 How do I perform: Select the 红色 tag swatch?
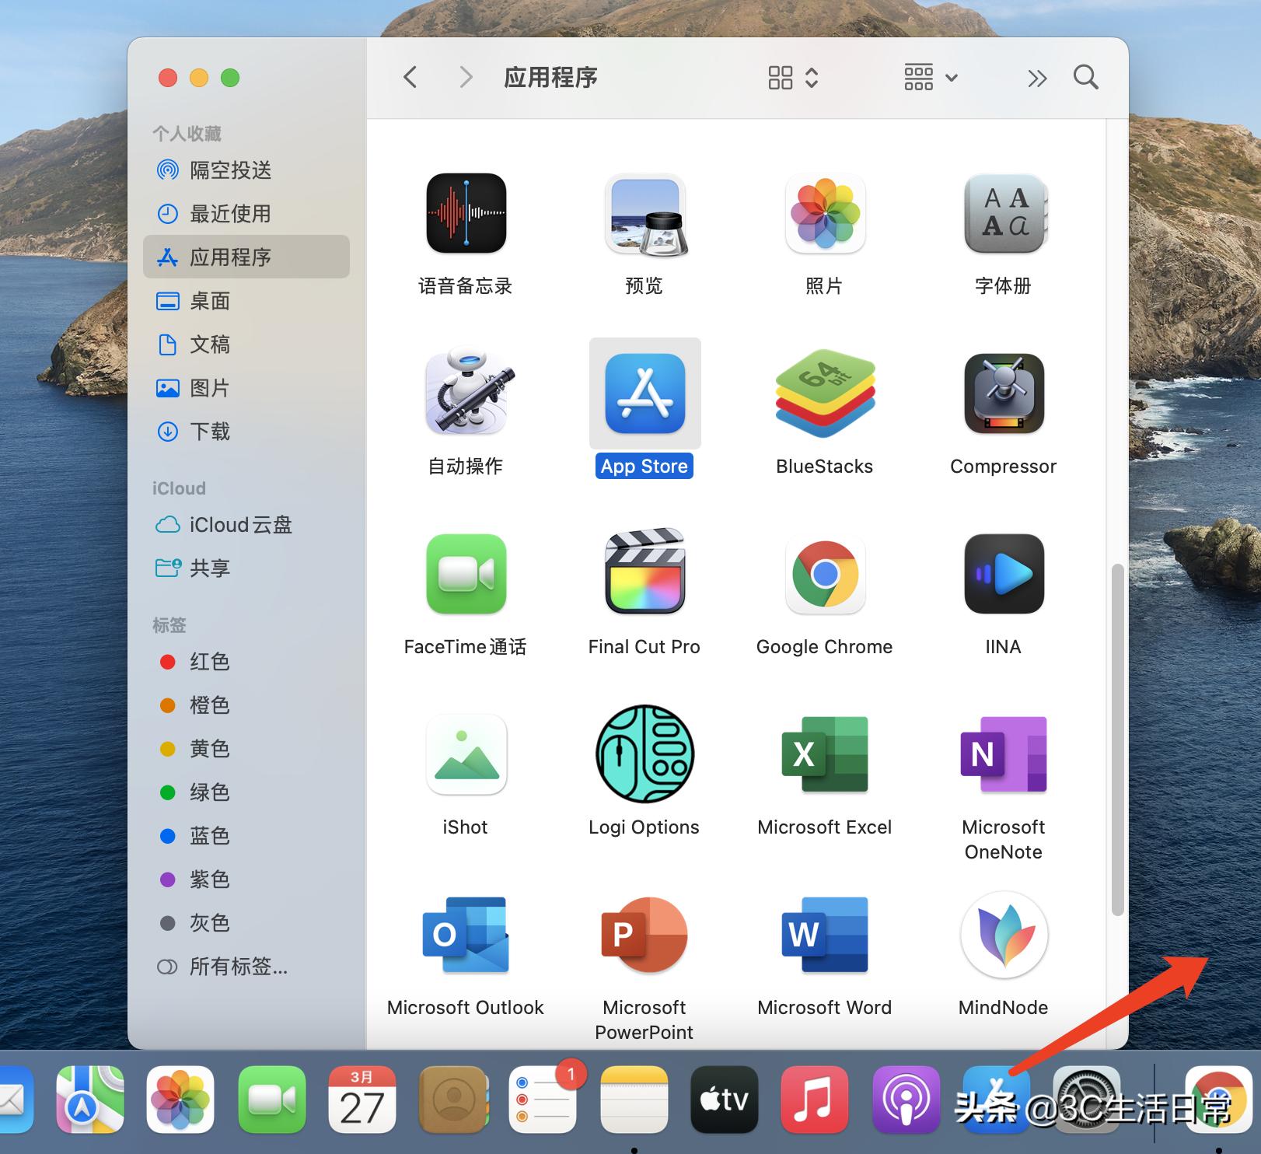(x=169, y=662)
